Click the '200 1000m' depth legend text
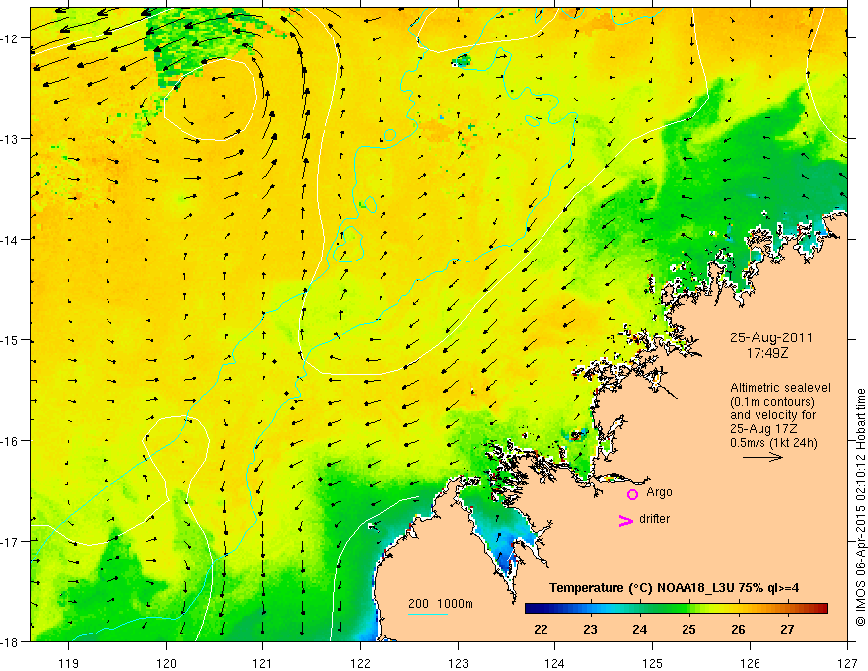 441,604
